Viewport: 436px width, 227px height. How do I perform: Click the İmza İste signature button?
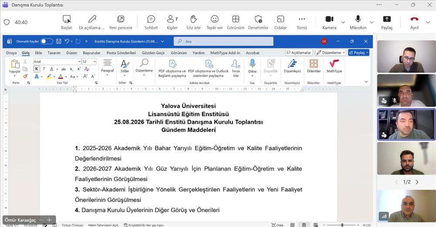[236, 68]
